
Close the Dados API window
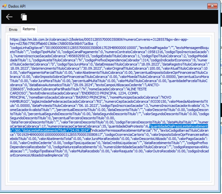pos(212,6)
